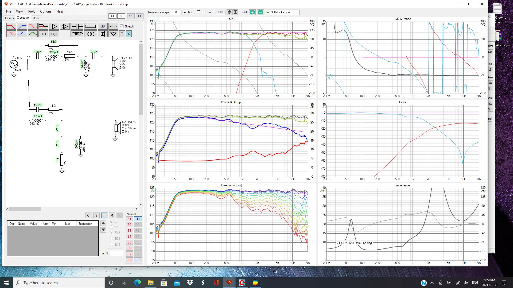This screenshot has height=288, width=513.
Task: Add overlay with green plus button
Action: click(252, 12)
